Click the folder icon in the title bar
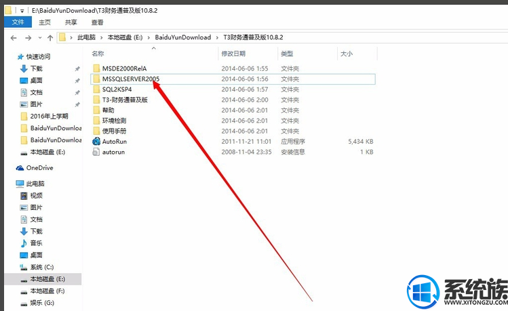The height and width of the screenshot is (311, 508). pyautogui.click(x=8, y=10)
